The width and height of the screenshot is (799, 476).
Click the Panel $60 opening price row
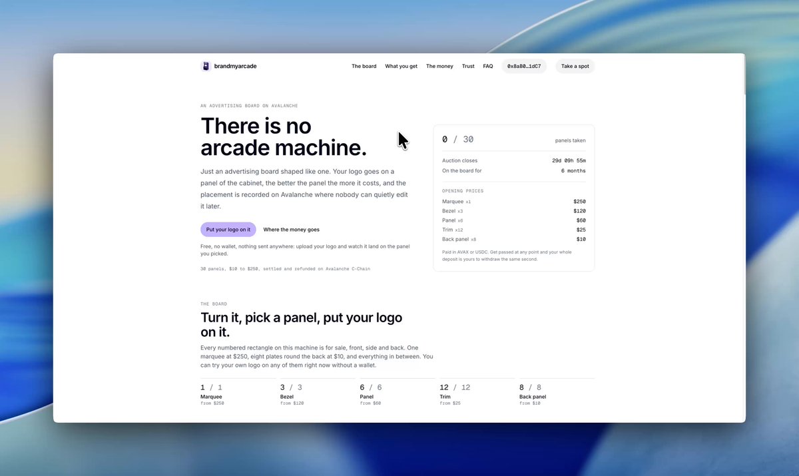pyautogui.click(x=514, y=220)
